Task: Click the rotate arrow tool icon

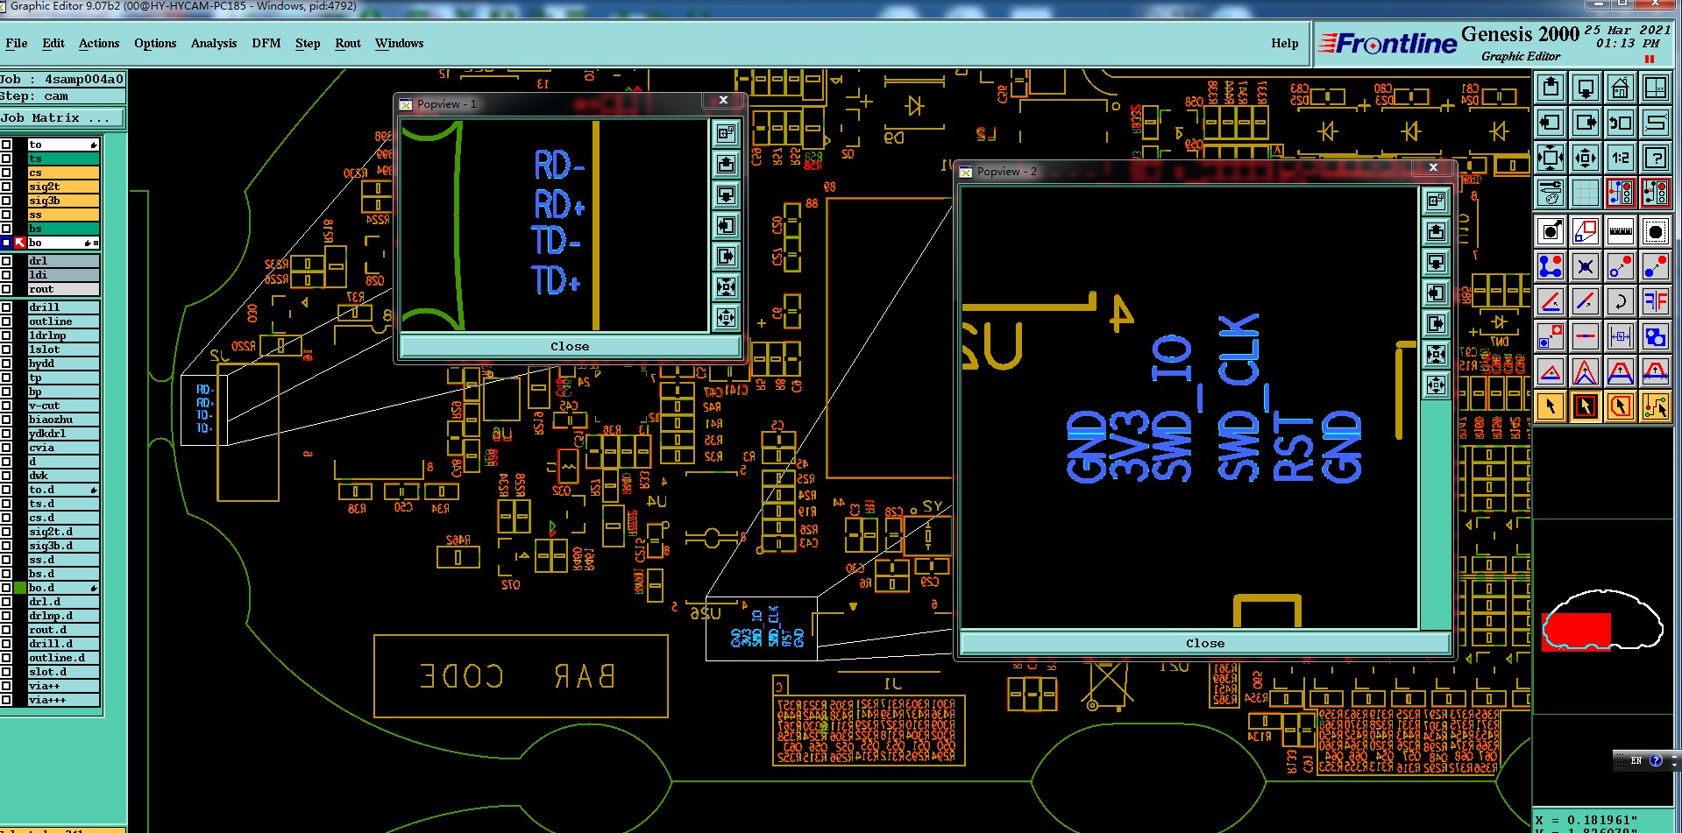Action: (x=1620, y=301)
